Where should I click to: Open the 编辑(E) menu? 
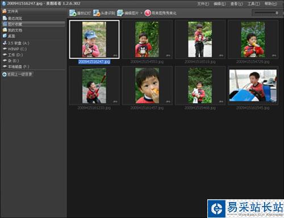click(x=220, y=3)
